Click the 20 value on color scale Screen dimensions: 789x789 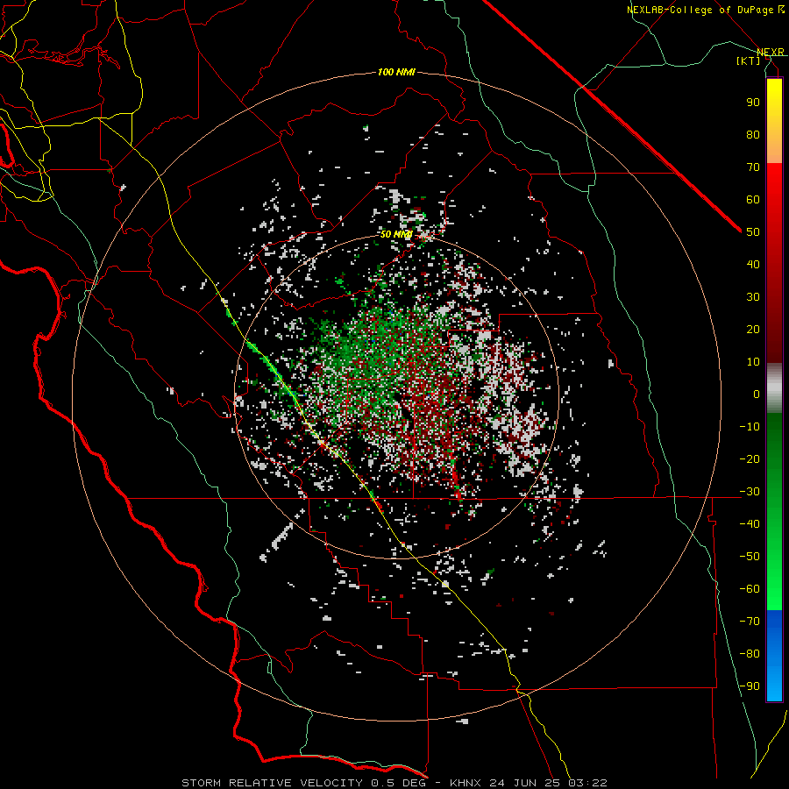(753, 330)
